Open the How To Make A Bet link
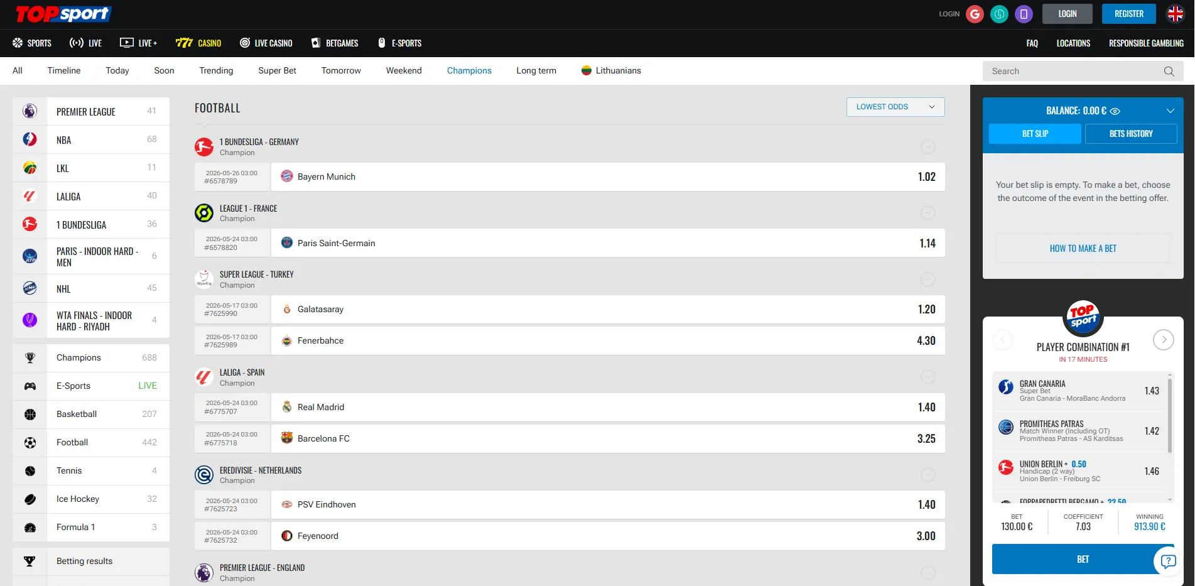This screenshot has width=1195, height=586. point(1083,248)
